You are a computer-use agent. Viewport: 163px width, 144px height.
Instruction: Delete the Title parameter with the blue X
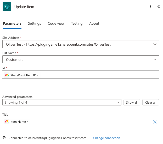[x=155, y=122]
